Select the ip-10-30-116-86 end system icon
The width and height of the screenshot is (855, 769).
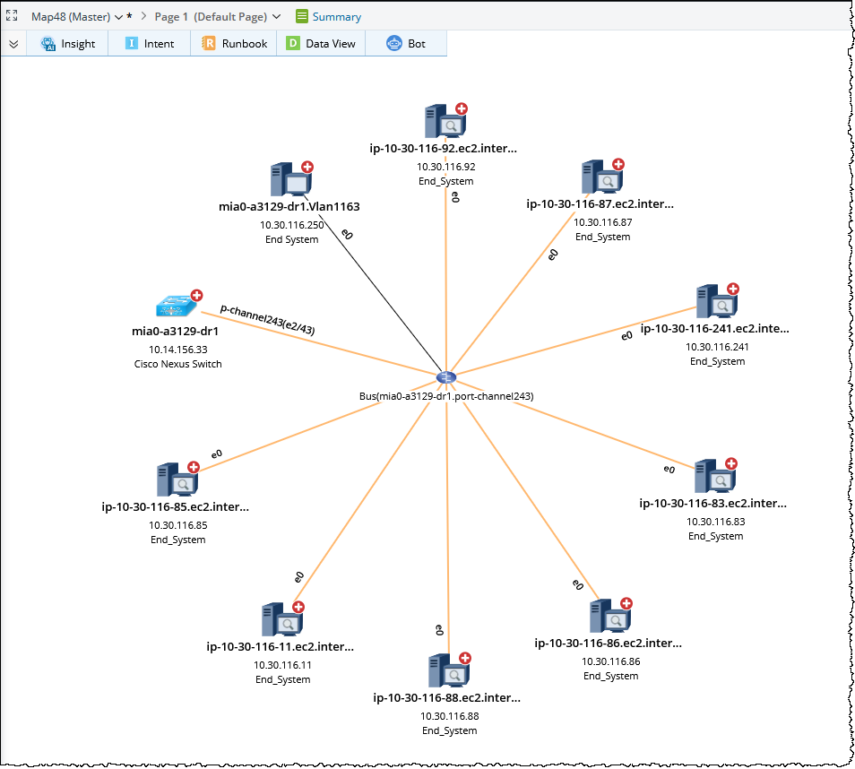[610, 617]
